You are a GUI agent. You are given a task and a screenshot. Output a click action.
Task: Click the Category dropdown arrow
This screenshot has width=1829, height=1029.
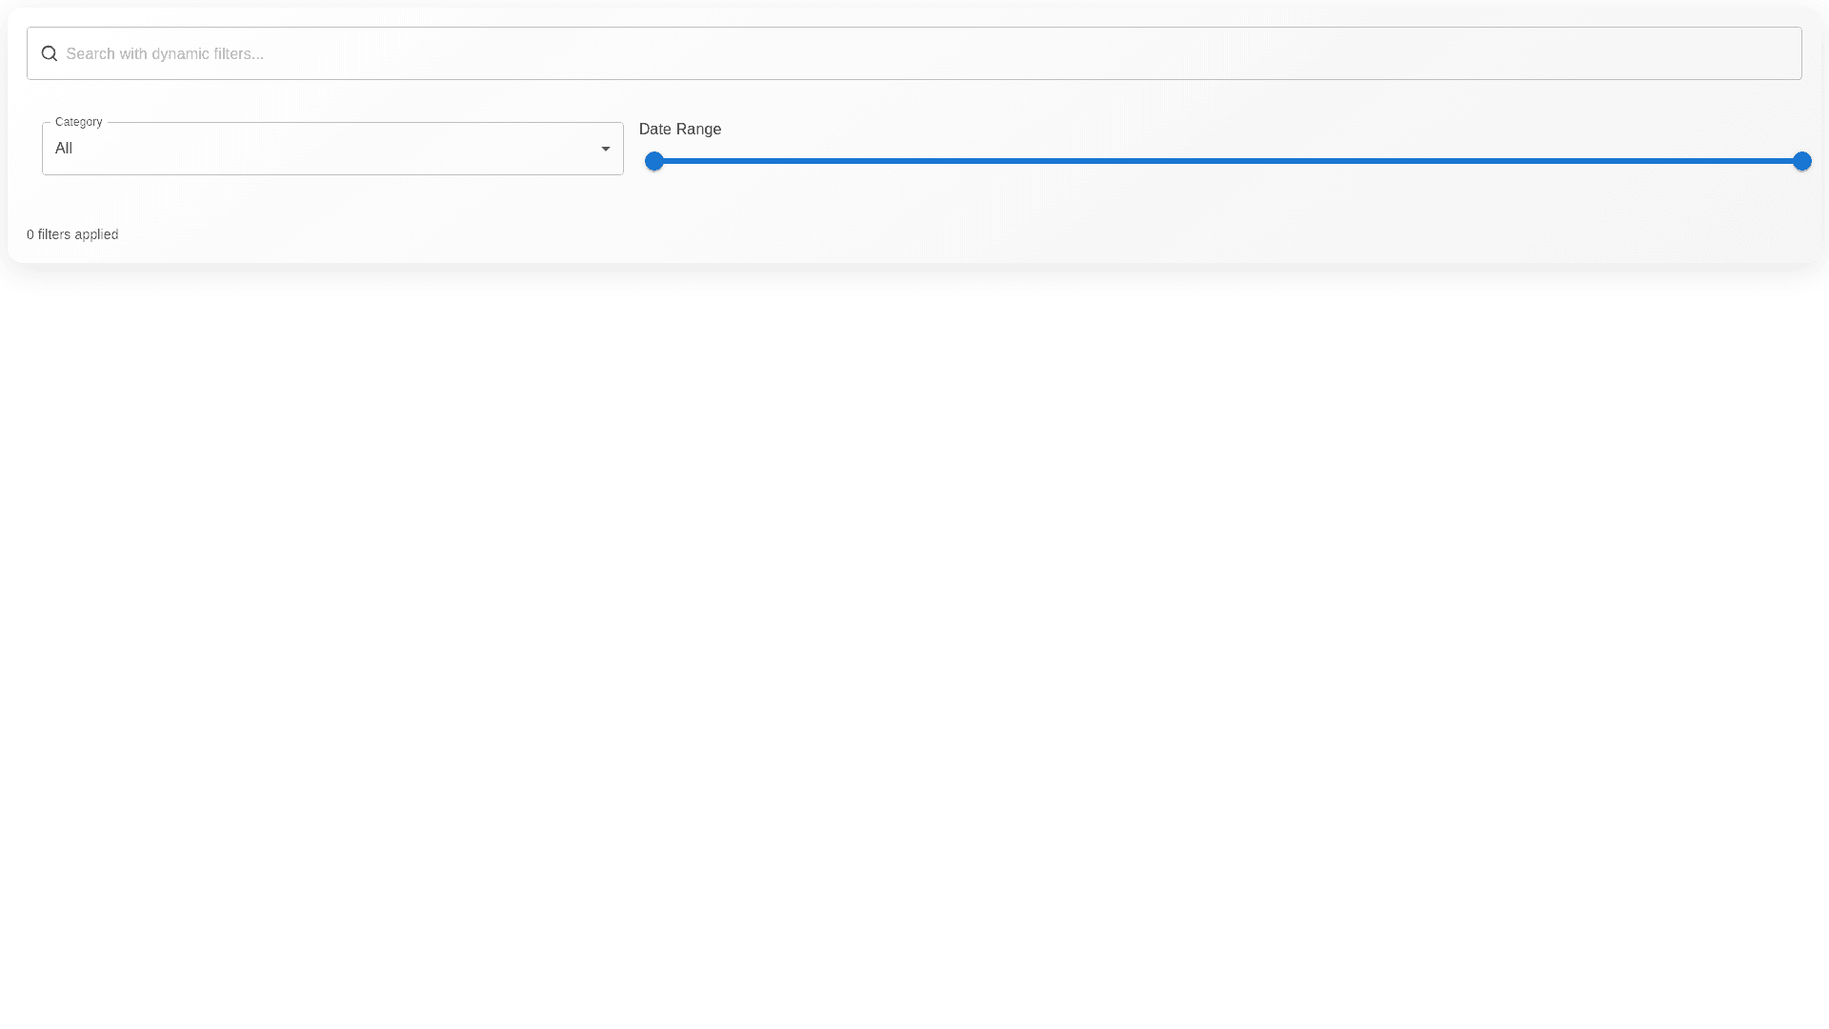click(605, 149)
